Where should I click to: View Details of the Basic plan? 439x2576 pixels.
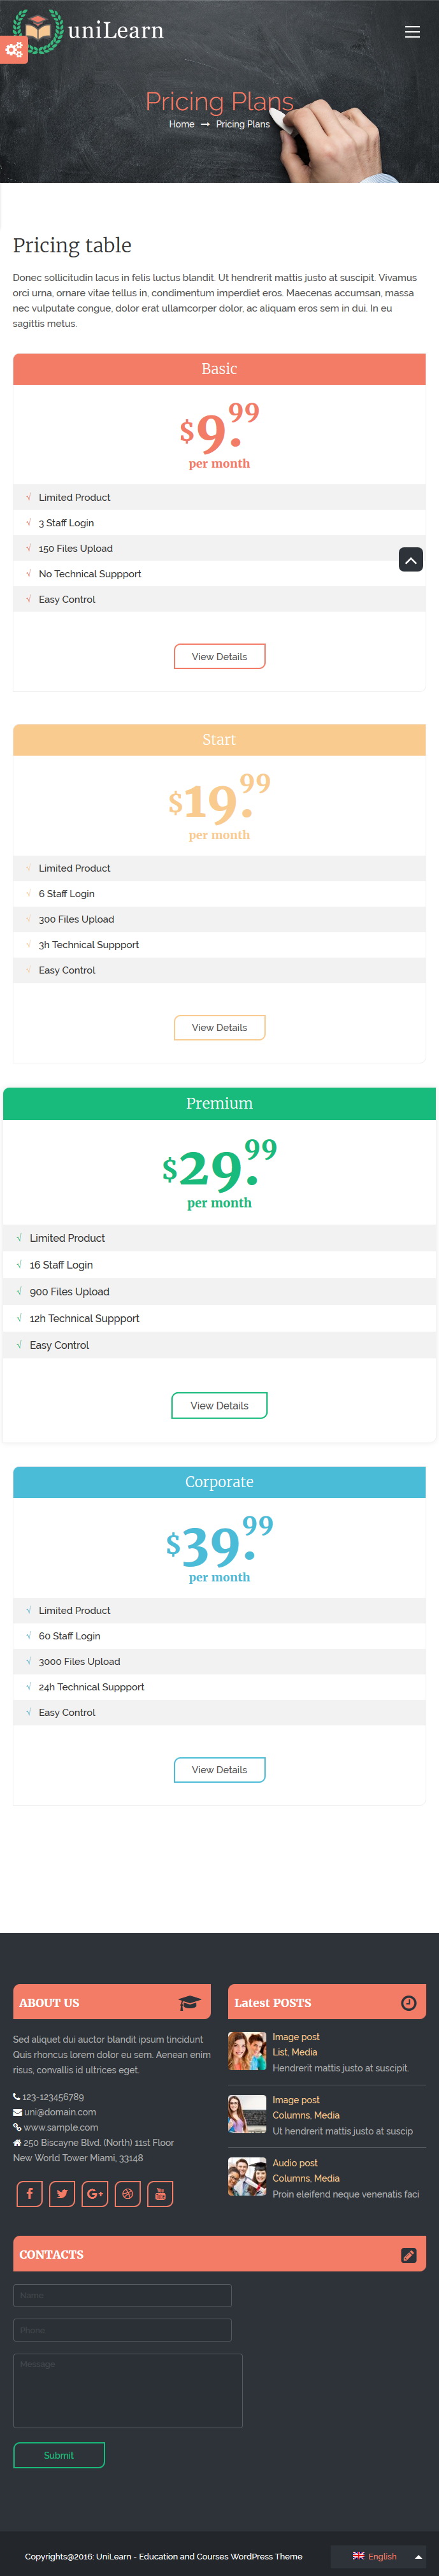219,656
